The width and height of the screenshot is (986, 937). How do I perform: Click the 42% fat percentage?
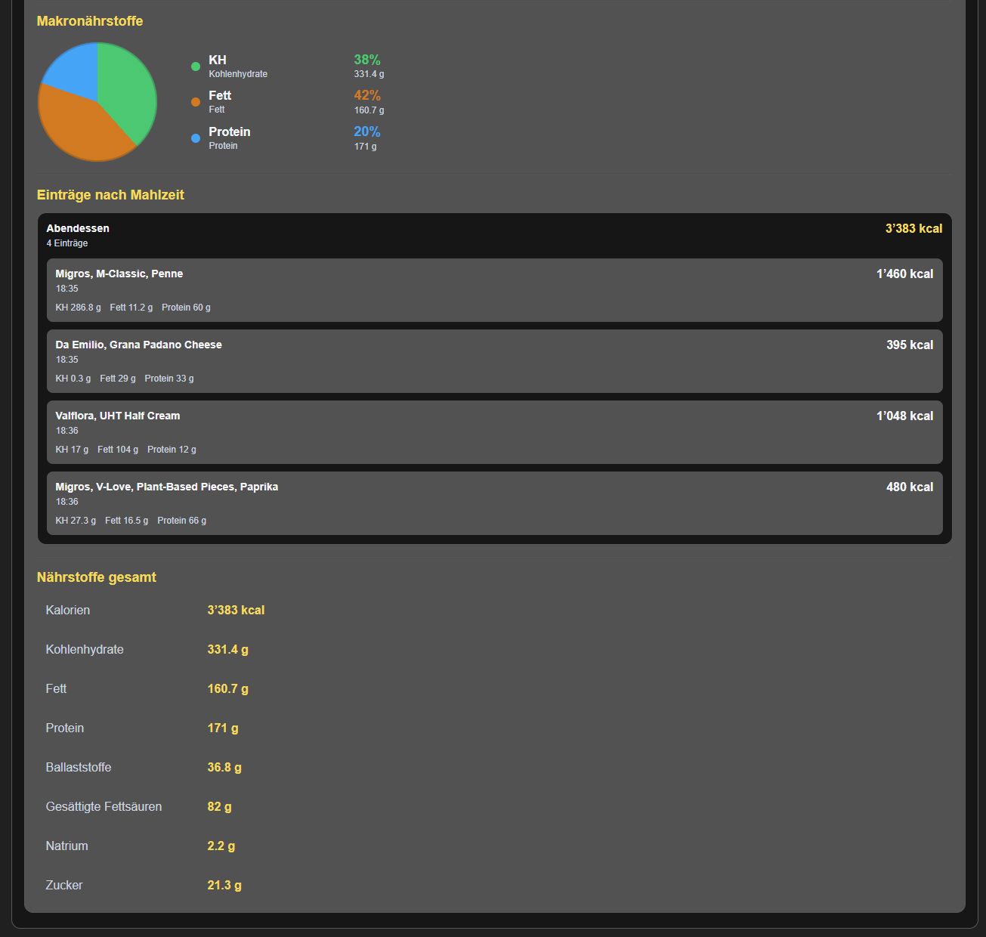(367, 95)
